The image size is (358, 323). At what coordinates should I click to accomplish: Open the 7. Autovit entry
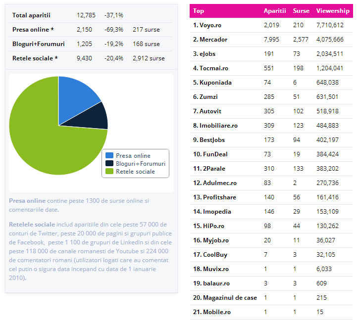coord(207,111)
